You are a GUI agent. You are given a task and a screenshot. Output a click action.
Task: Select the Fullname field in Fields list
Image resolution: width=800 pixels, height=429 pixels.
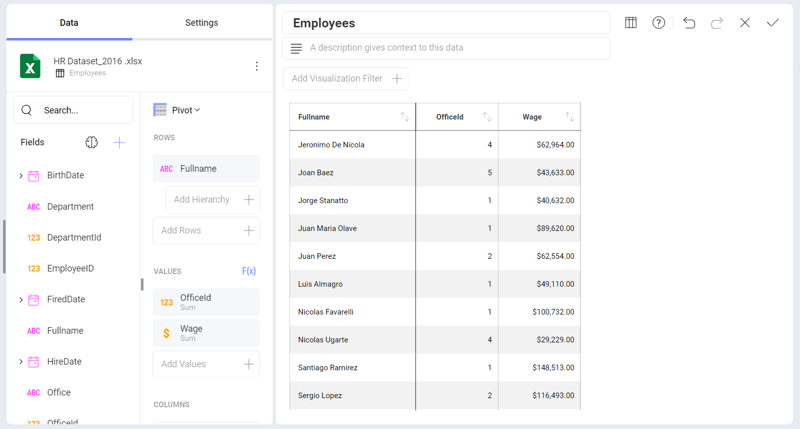coord(65,331)
